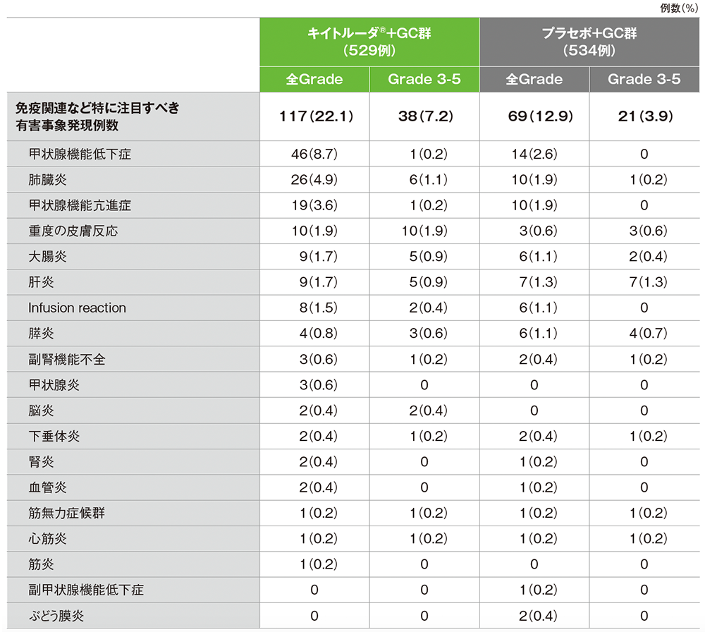The image size is (705, 632).
Task: Click the value 117(22.1)
Action: (x=316, y=116)
